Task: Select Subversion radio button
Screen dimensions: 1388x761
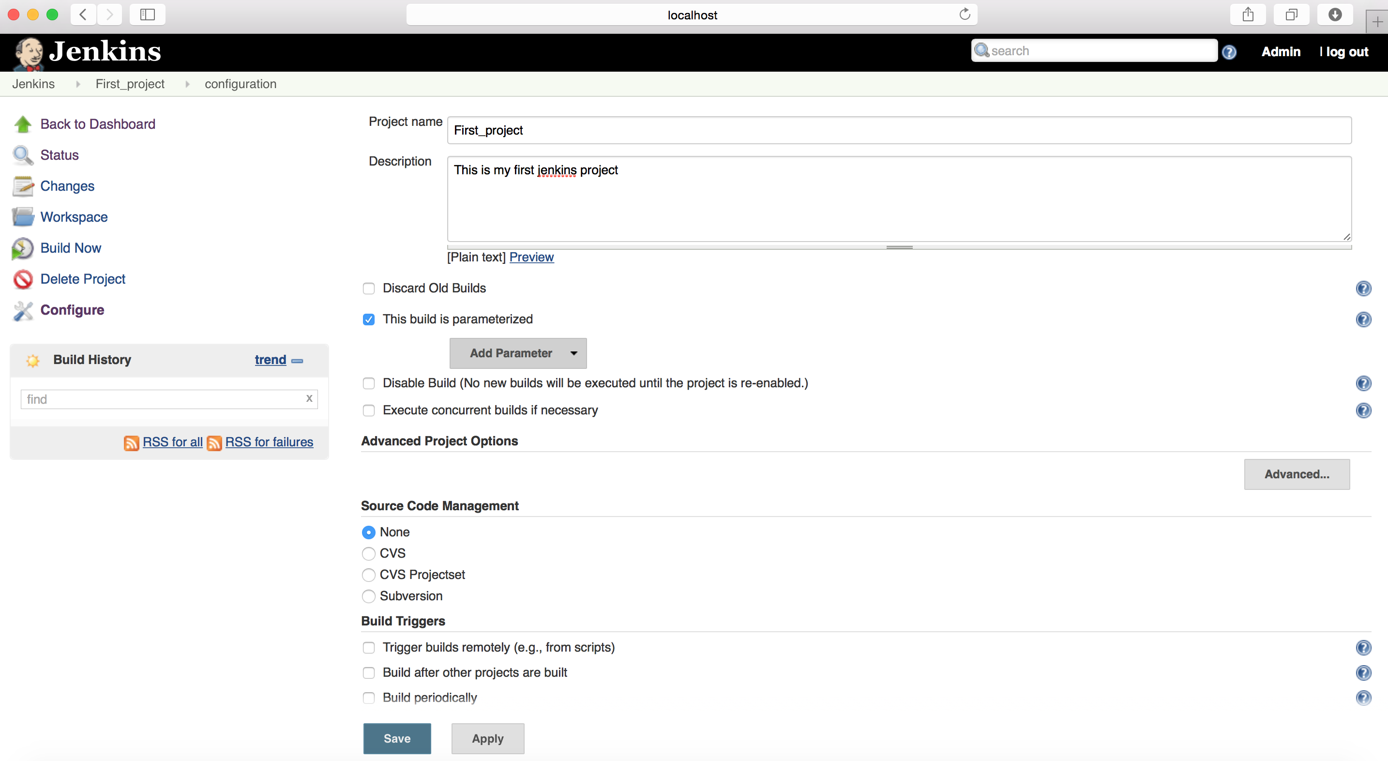Action: (369, 596)
